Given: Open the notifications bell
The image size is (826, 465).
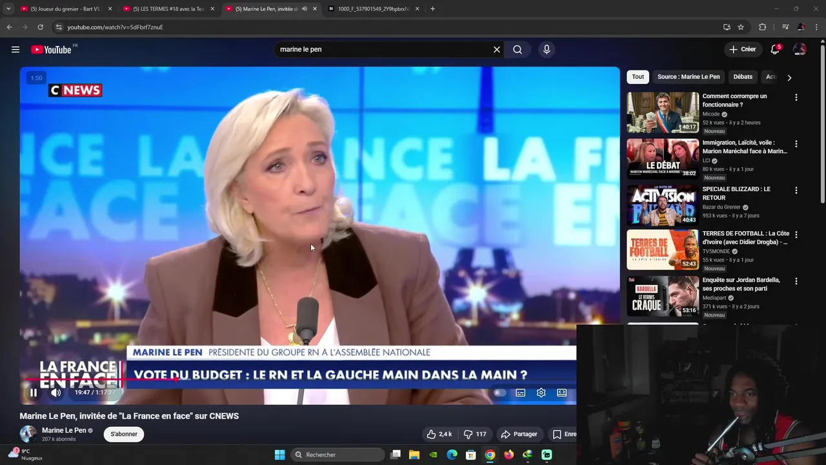Looking at the screenshot, I should 776,50.
